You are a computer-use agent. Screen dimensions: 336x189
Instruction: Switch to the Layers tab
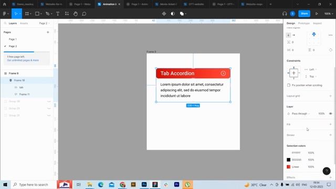13,23
